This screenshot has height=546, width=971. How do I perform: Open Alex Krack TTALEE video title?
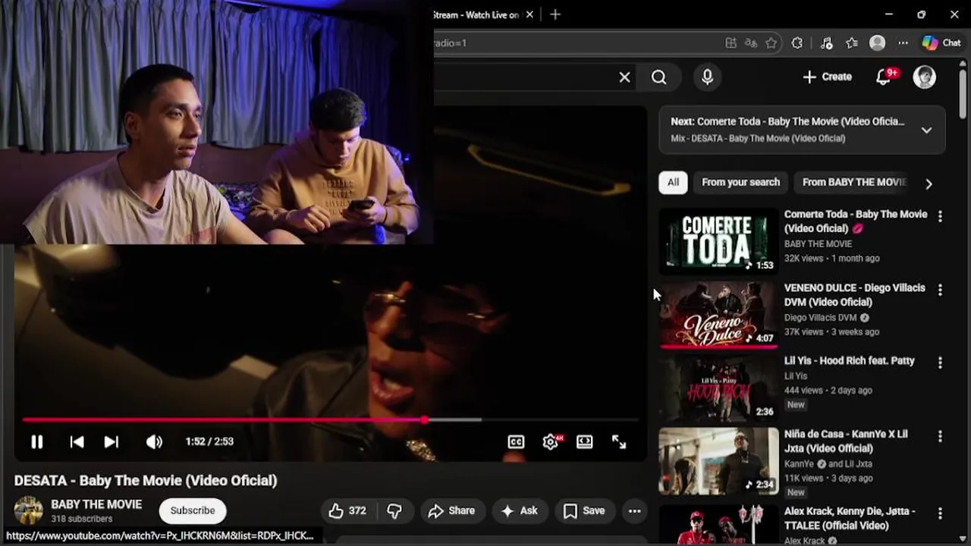tap(850, 518)
